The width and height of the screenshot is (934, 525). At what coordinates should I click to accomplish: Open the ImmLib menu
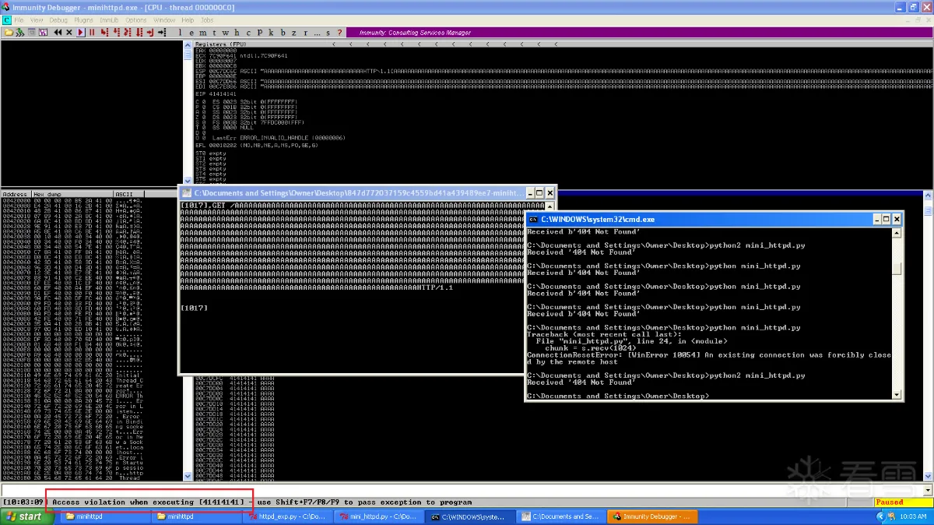point(110,20)
